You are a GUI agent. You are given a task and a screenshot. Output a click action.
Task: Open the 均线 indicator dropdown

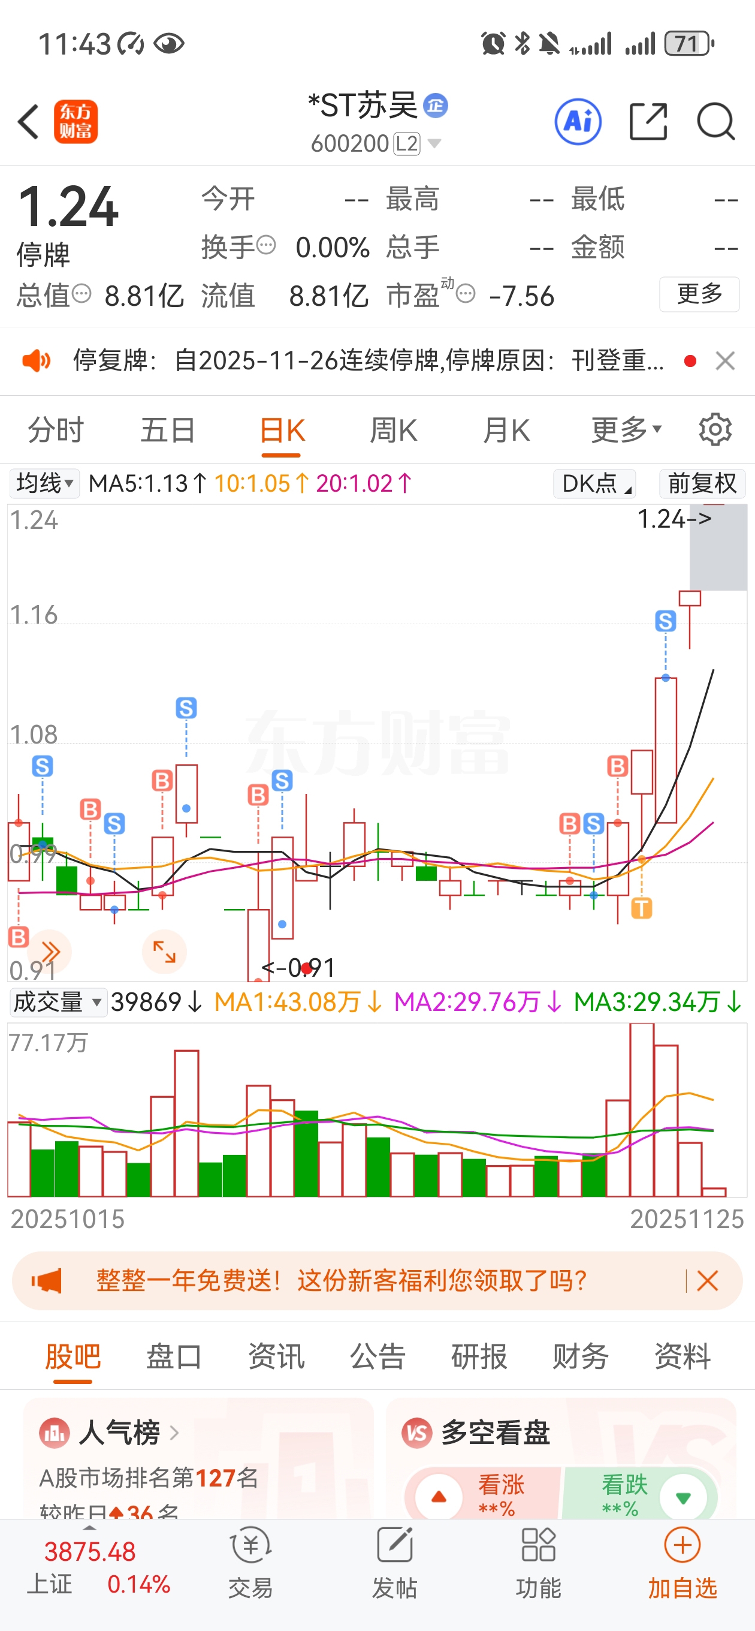[44, 484]
